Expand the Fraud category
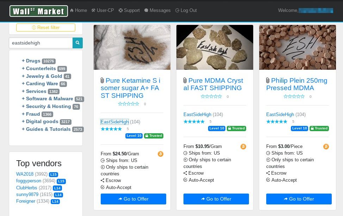The image size is (343, 216). (33, 114)
